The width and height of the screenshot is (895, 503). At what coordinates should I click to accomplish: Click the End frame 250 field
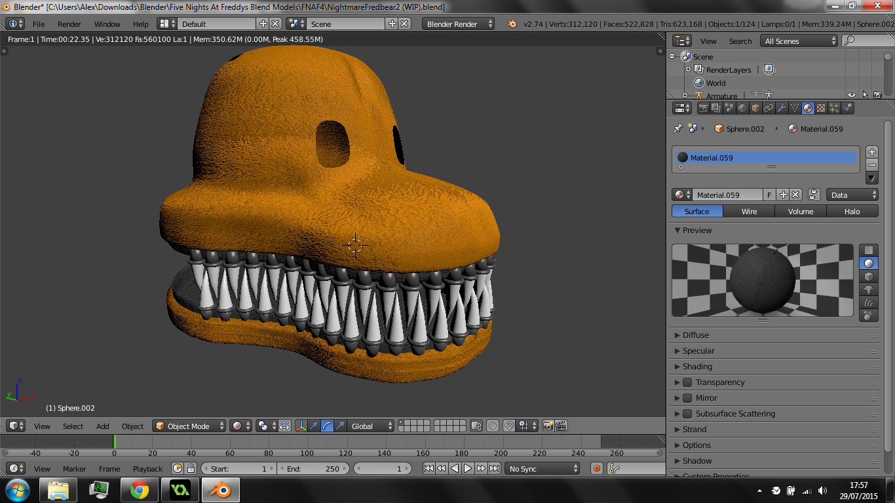tap(314, 468)
